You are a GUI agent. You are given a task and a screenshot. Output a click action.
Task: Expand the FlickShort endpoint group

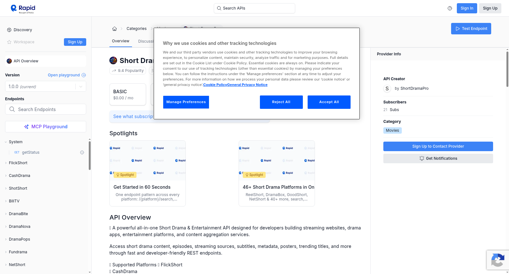pyautogui.click(x=6, y=163)
